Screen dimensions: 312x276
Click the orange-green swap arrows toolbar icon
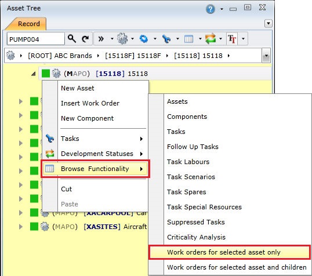211,38
